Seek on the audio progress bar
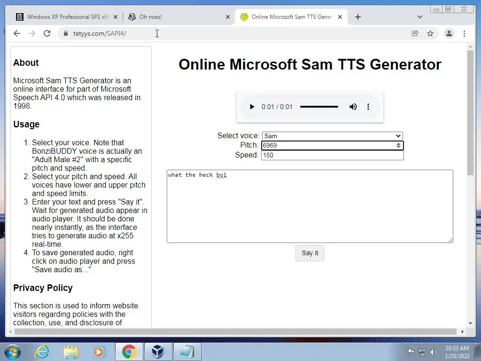 tap(319, 107)
